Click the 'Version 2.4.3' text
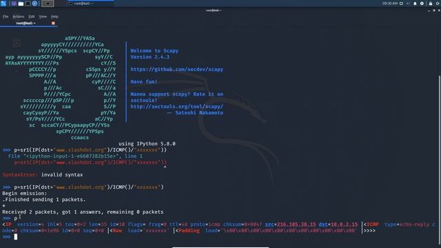Viewport: 441px width, 248px height. [150, 56]
